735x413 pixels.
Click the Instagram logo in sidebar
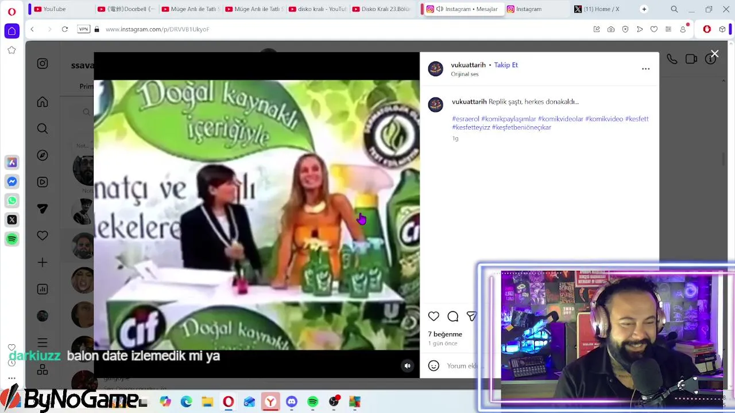click(42, 64)
